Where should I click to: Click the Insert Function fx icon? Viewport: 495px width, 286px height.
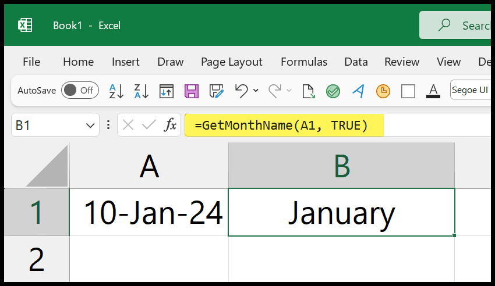click(170, 125)
